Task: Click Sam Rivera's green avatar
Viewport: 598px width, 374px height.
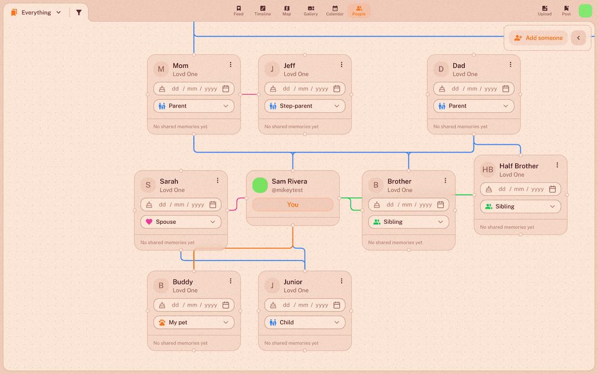Action: 260,185
